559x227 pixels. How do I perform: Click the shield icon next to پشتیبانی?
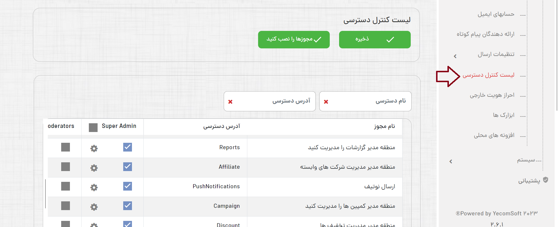(x=546, y=180)
